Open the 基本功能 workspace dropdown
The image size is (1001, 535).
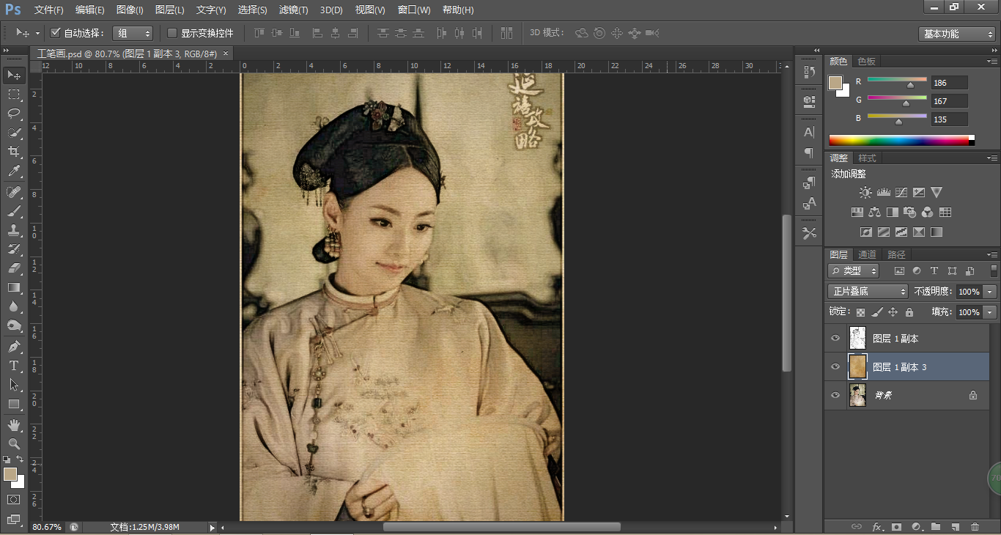956,34
